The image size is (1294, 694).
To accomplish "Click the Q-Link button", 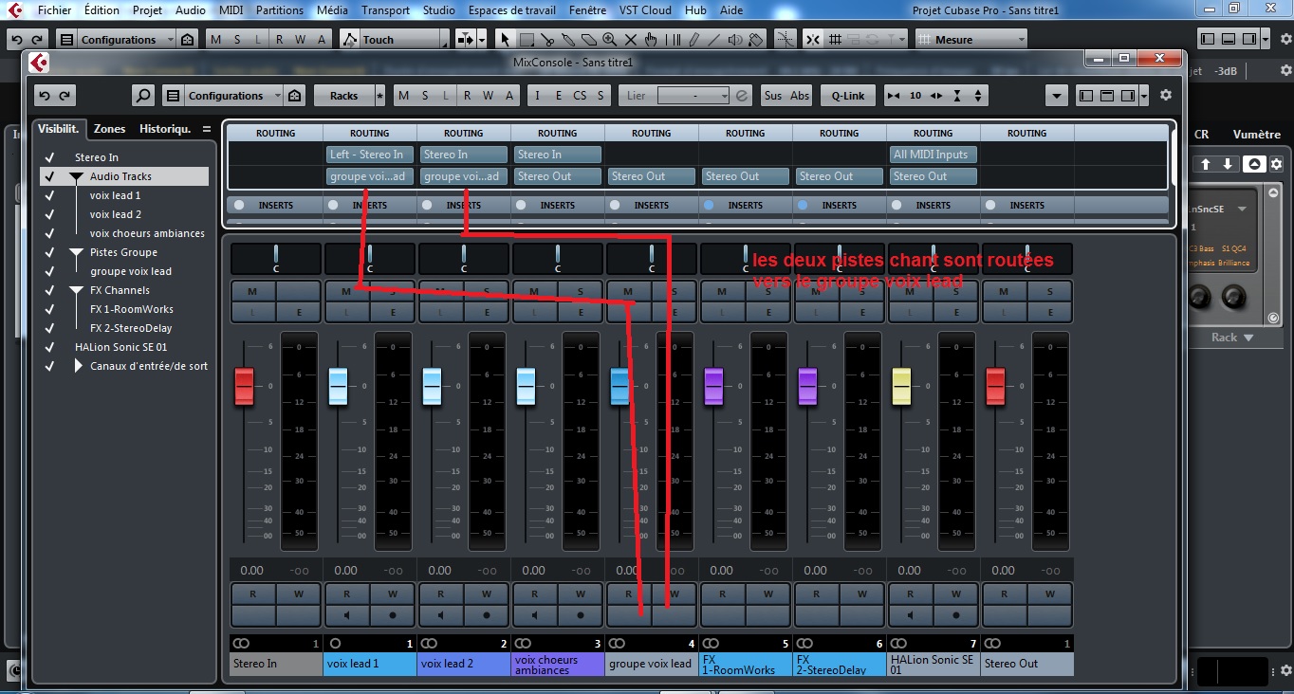I will click(x=848, y=96).
